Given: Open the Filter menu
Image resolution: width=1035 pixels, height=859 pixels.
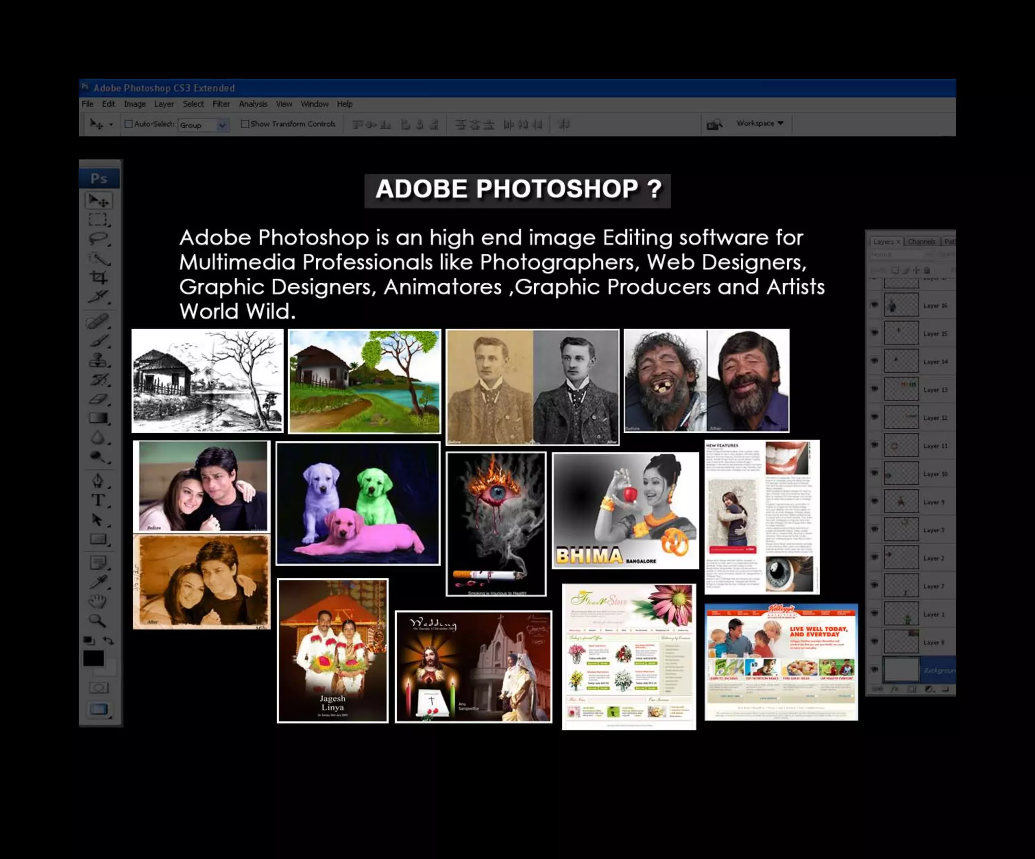Looking at the screenshot, I should pos(221,104).
